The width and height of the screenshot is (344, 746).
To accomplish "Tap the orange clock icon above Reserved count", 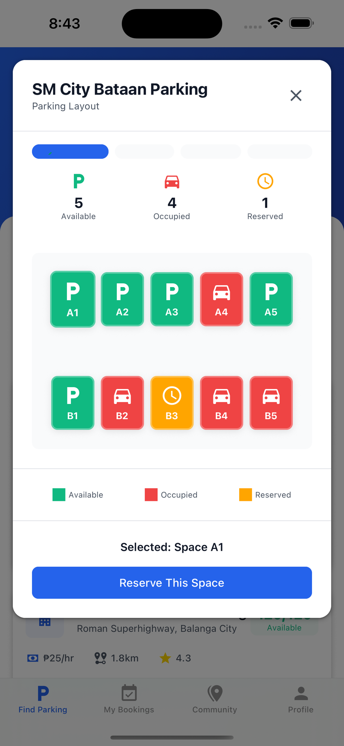I will [x=265, y=181].
